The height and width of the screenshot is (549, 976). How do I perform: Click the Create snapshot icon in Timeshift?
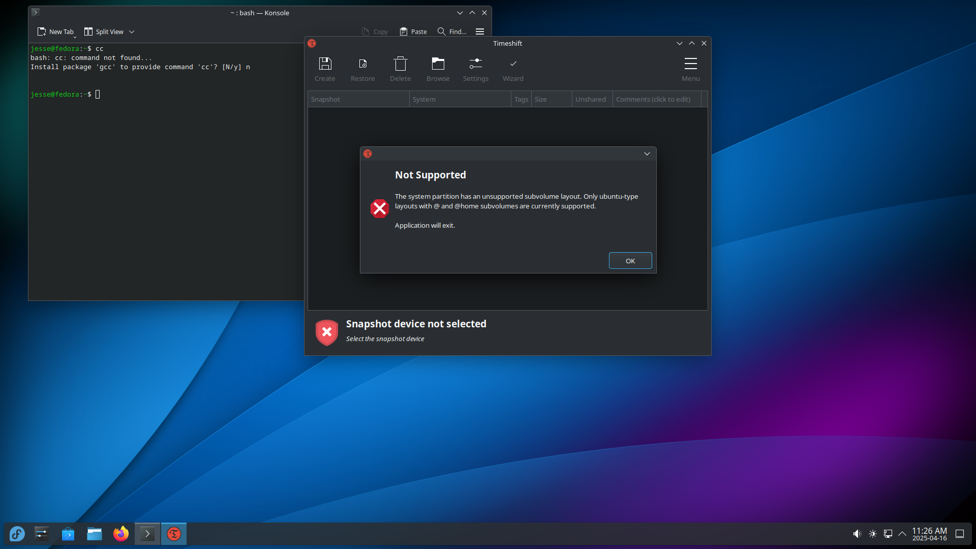(x=325, y=64)
